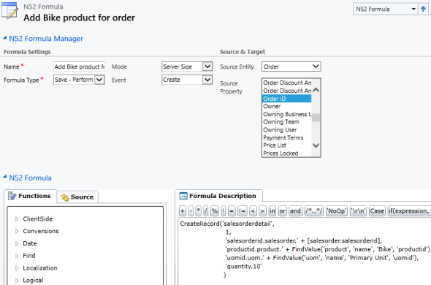Expand the Logical function group
The height and width of the screenshot is (285, 431).
tap(17, 281)
